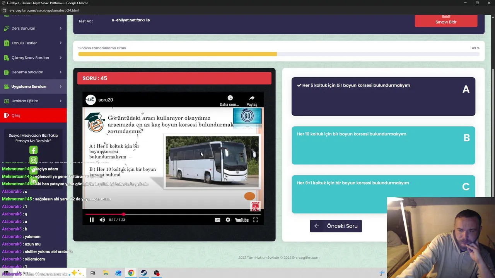Click the Çıkmış Sınav Soruları icon

[x=6, y=58]
